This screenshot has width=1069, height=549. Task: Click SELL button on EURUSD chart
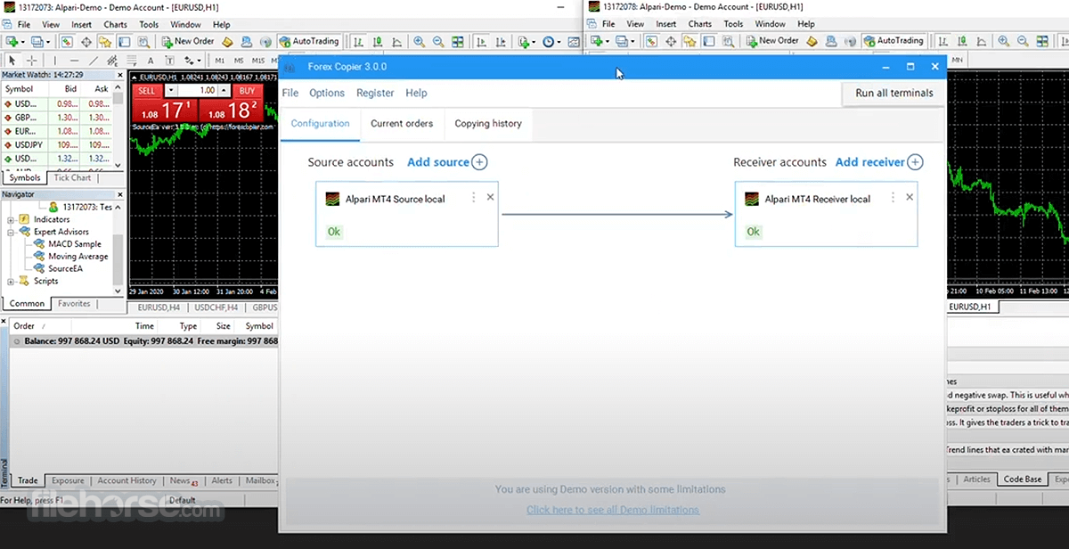point(147,90)
